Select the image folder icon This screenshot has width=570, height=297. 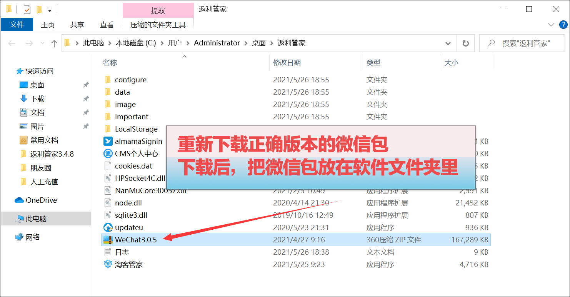pos(108,104)
